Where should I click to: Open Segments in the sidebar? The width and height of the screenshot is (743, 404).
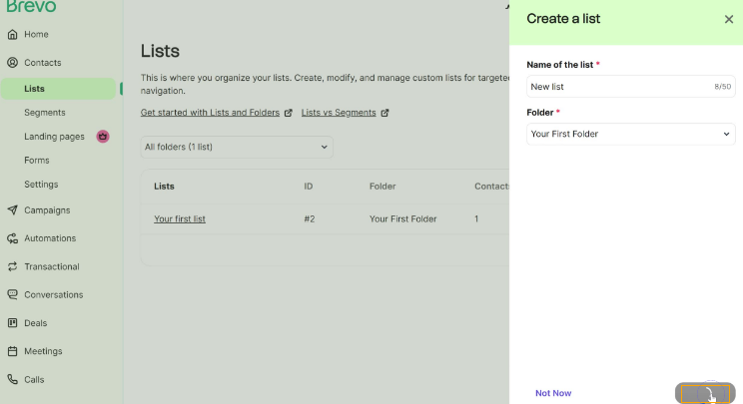[x=45, y=113]
